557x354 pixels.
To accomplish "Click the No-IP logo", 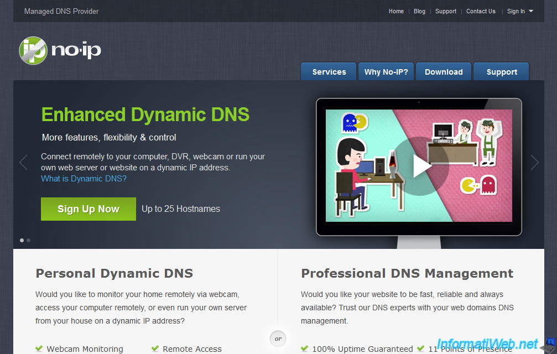I will [x=60, y=50].
